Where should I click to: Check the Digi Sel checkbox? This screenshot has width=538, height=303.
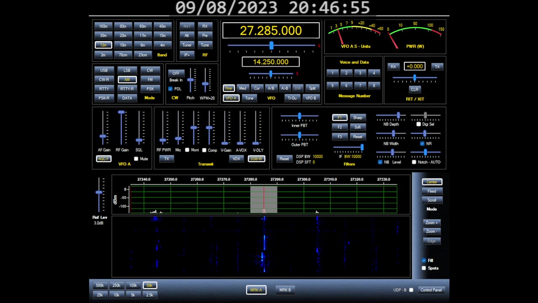tap(419, 124)
